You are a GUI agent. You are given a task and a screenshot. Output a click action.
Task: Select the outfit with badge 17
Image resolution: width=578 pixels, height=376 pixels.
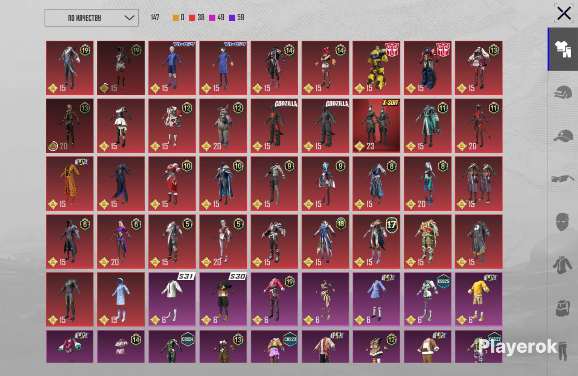[x=376, y=241]
